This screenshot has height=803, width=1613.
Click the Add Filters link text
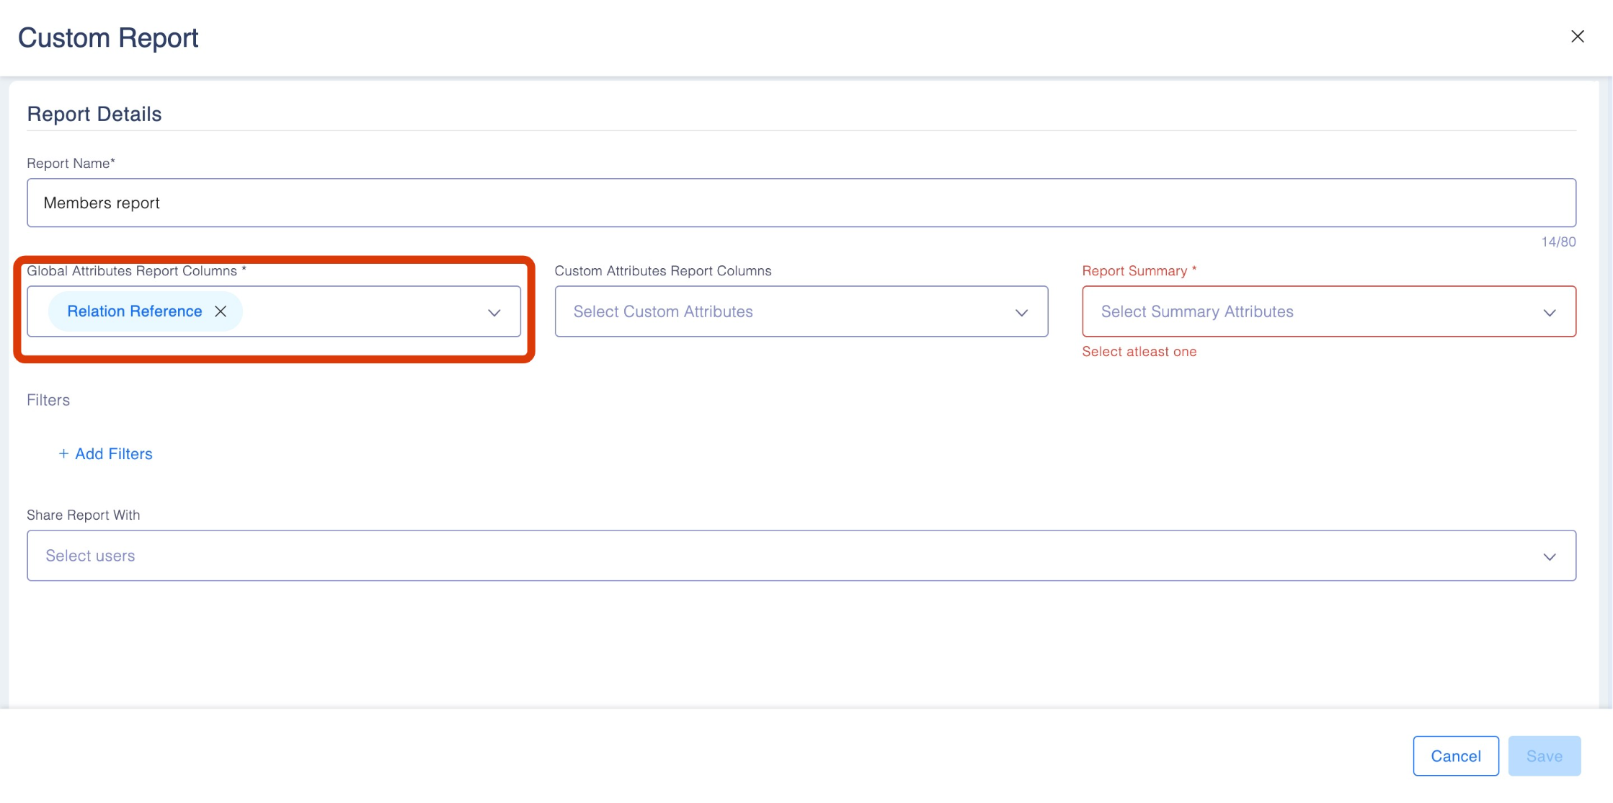coord(114,454)
